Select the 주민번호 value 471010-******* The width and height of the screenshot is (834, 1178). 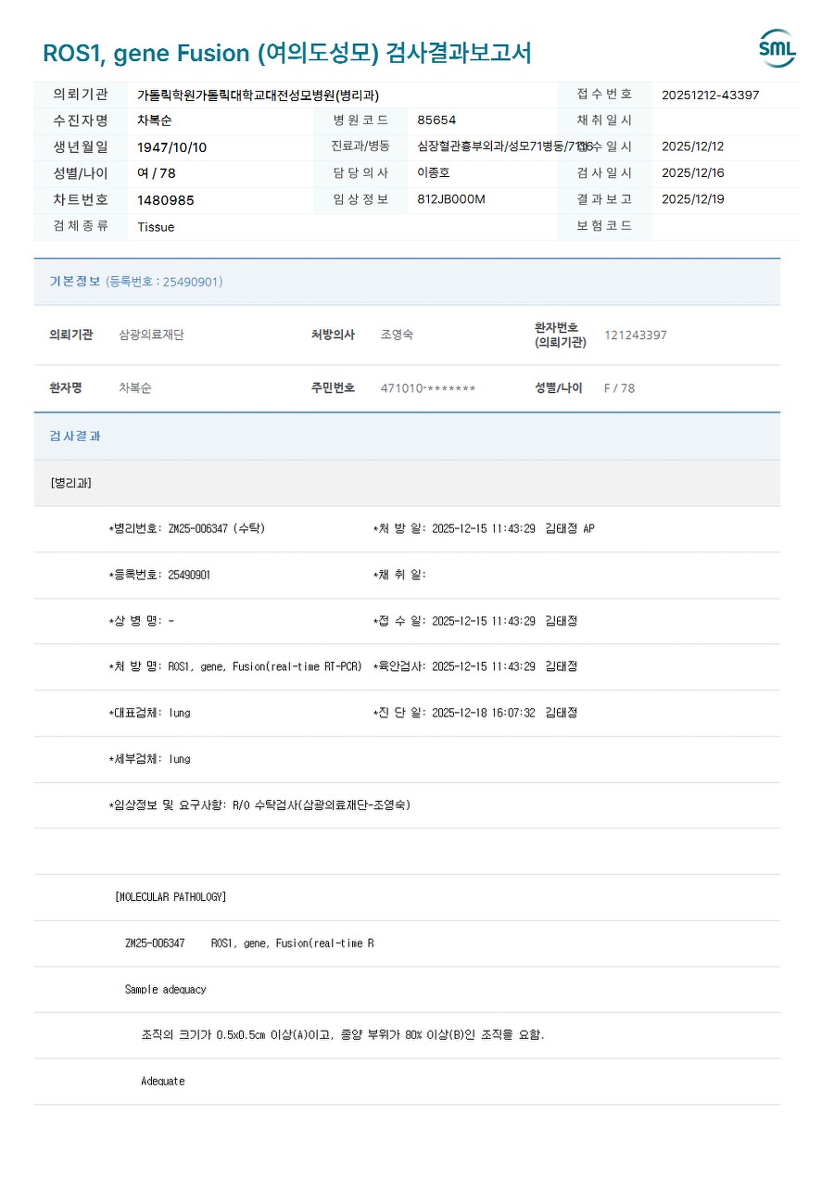(428, 388)
